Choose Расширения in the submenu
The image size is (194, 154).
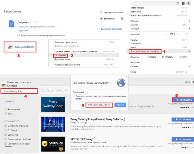[60, 55]
